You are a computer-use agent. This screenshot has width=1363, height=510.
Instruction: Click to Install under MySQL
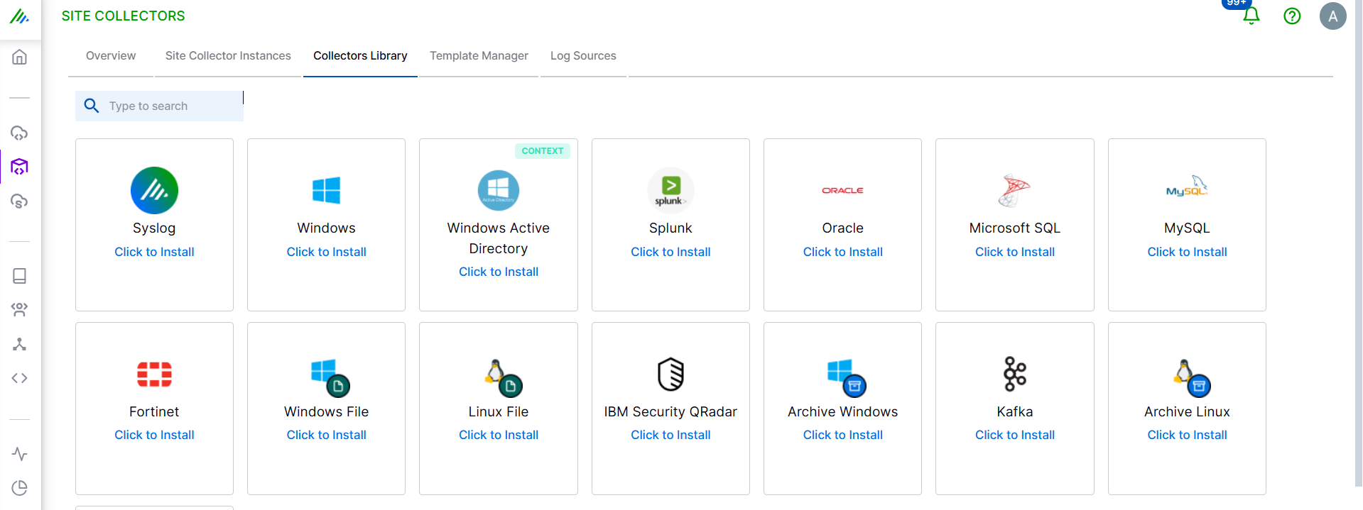(1187, 252)
